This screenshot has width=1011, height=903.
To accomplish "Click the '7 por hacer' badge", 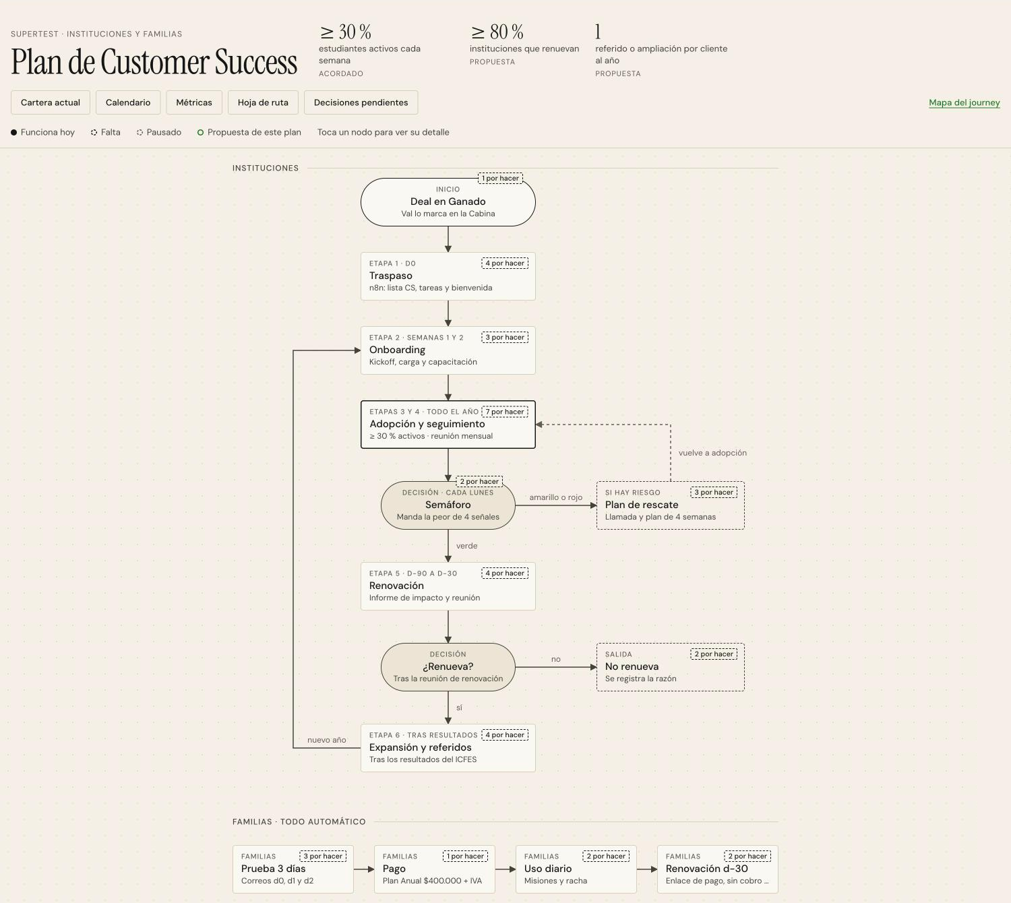I will [505, 412].
